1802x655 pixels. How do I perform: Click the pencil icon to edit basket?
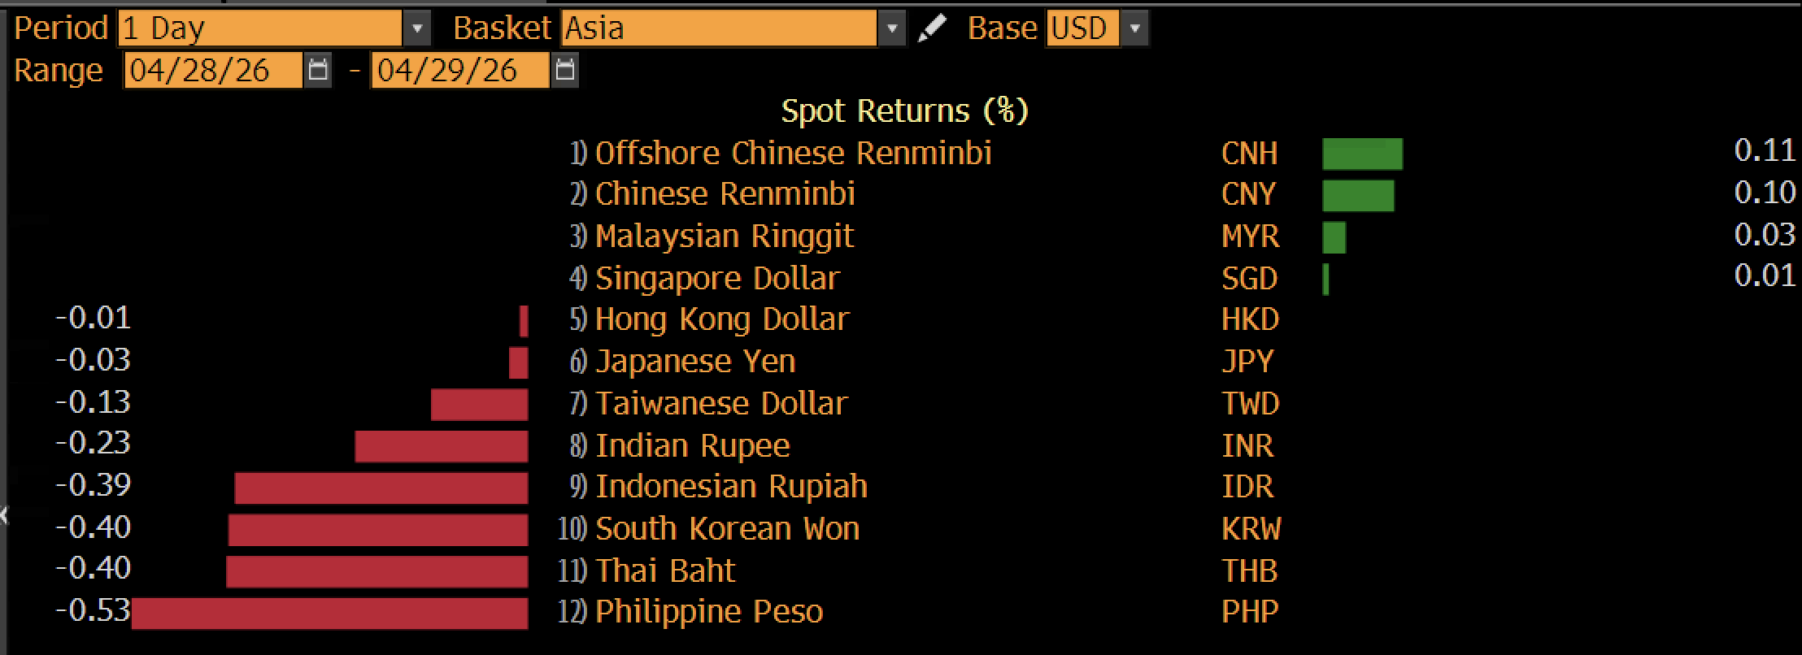[931, 29]
